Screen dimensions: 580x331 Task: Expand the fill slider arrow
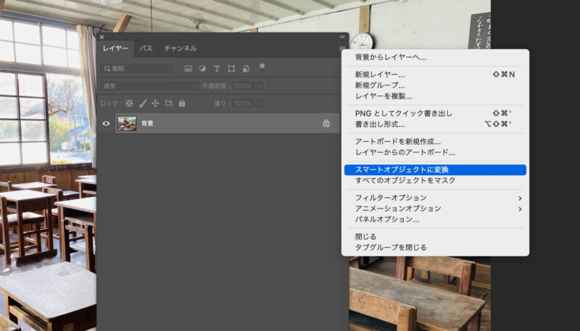tap(260, 104)
